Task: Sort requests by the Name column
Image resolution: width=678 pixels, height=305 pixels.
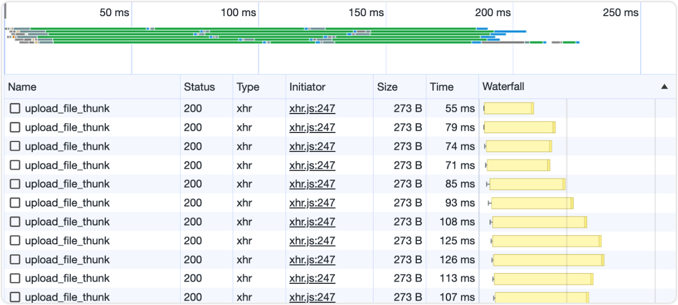Action: tap(92, 87)
